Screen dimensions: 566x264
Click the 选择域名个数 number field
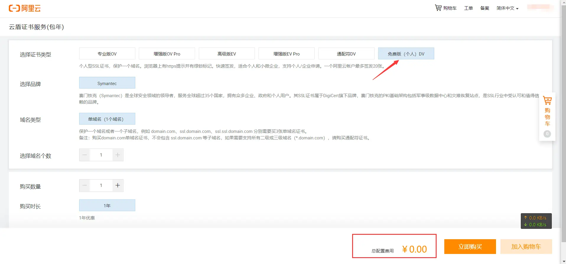point(101,155)
